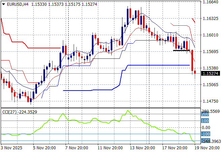Click the triangle icon before EURUSD,H4
The width and height of the screenshot is (222, 152).
pyautogui.click(x=3, y=4)
